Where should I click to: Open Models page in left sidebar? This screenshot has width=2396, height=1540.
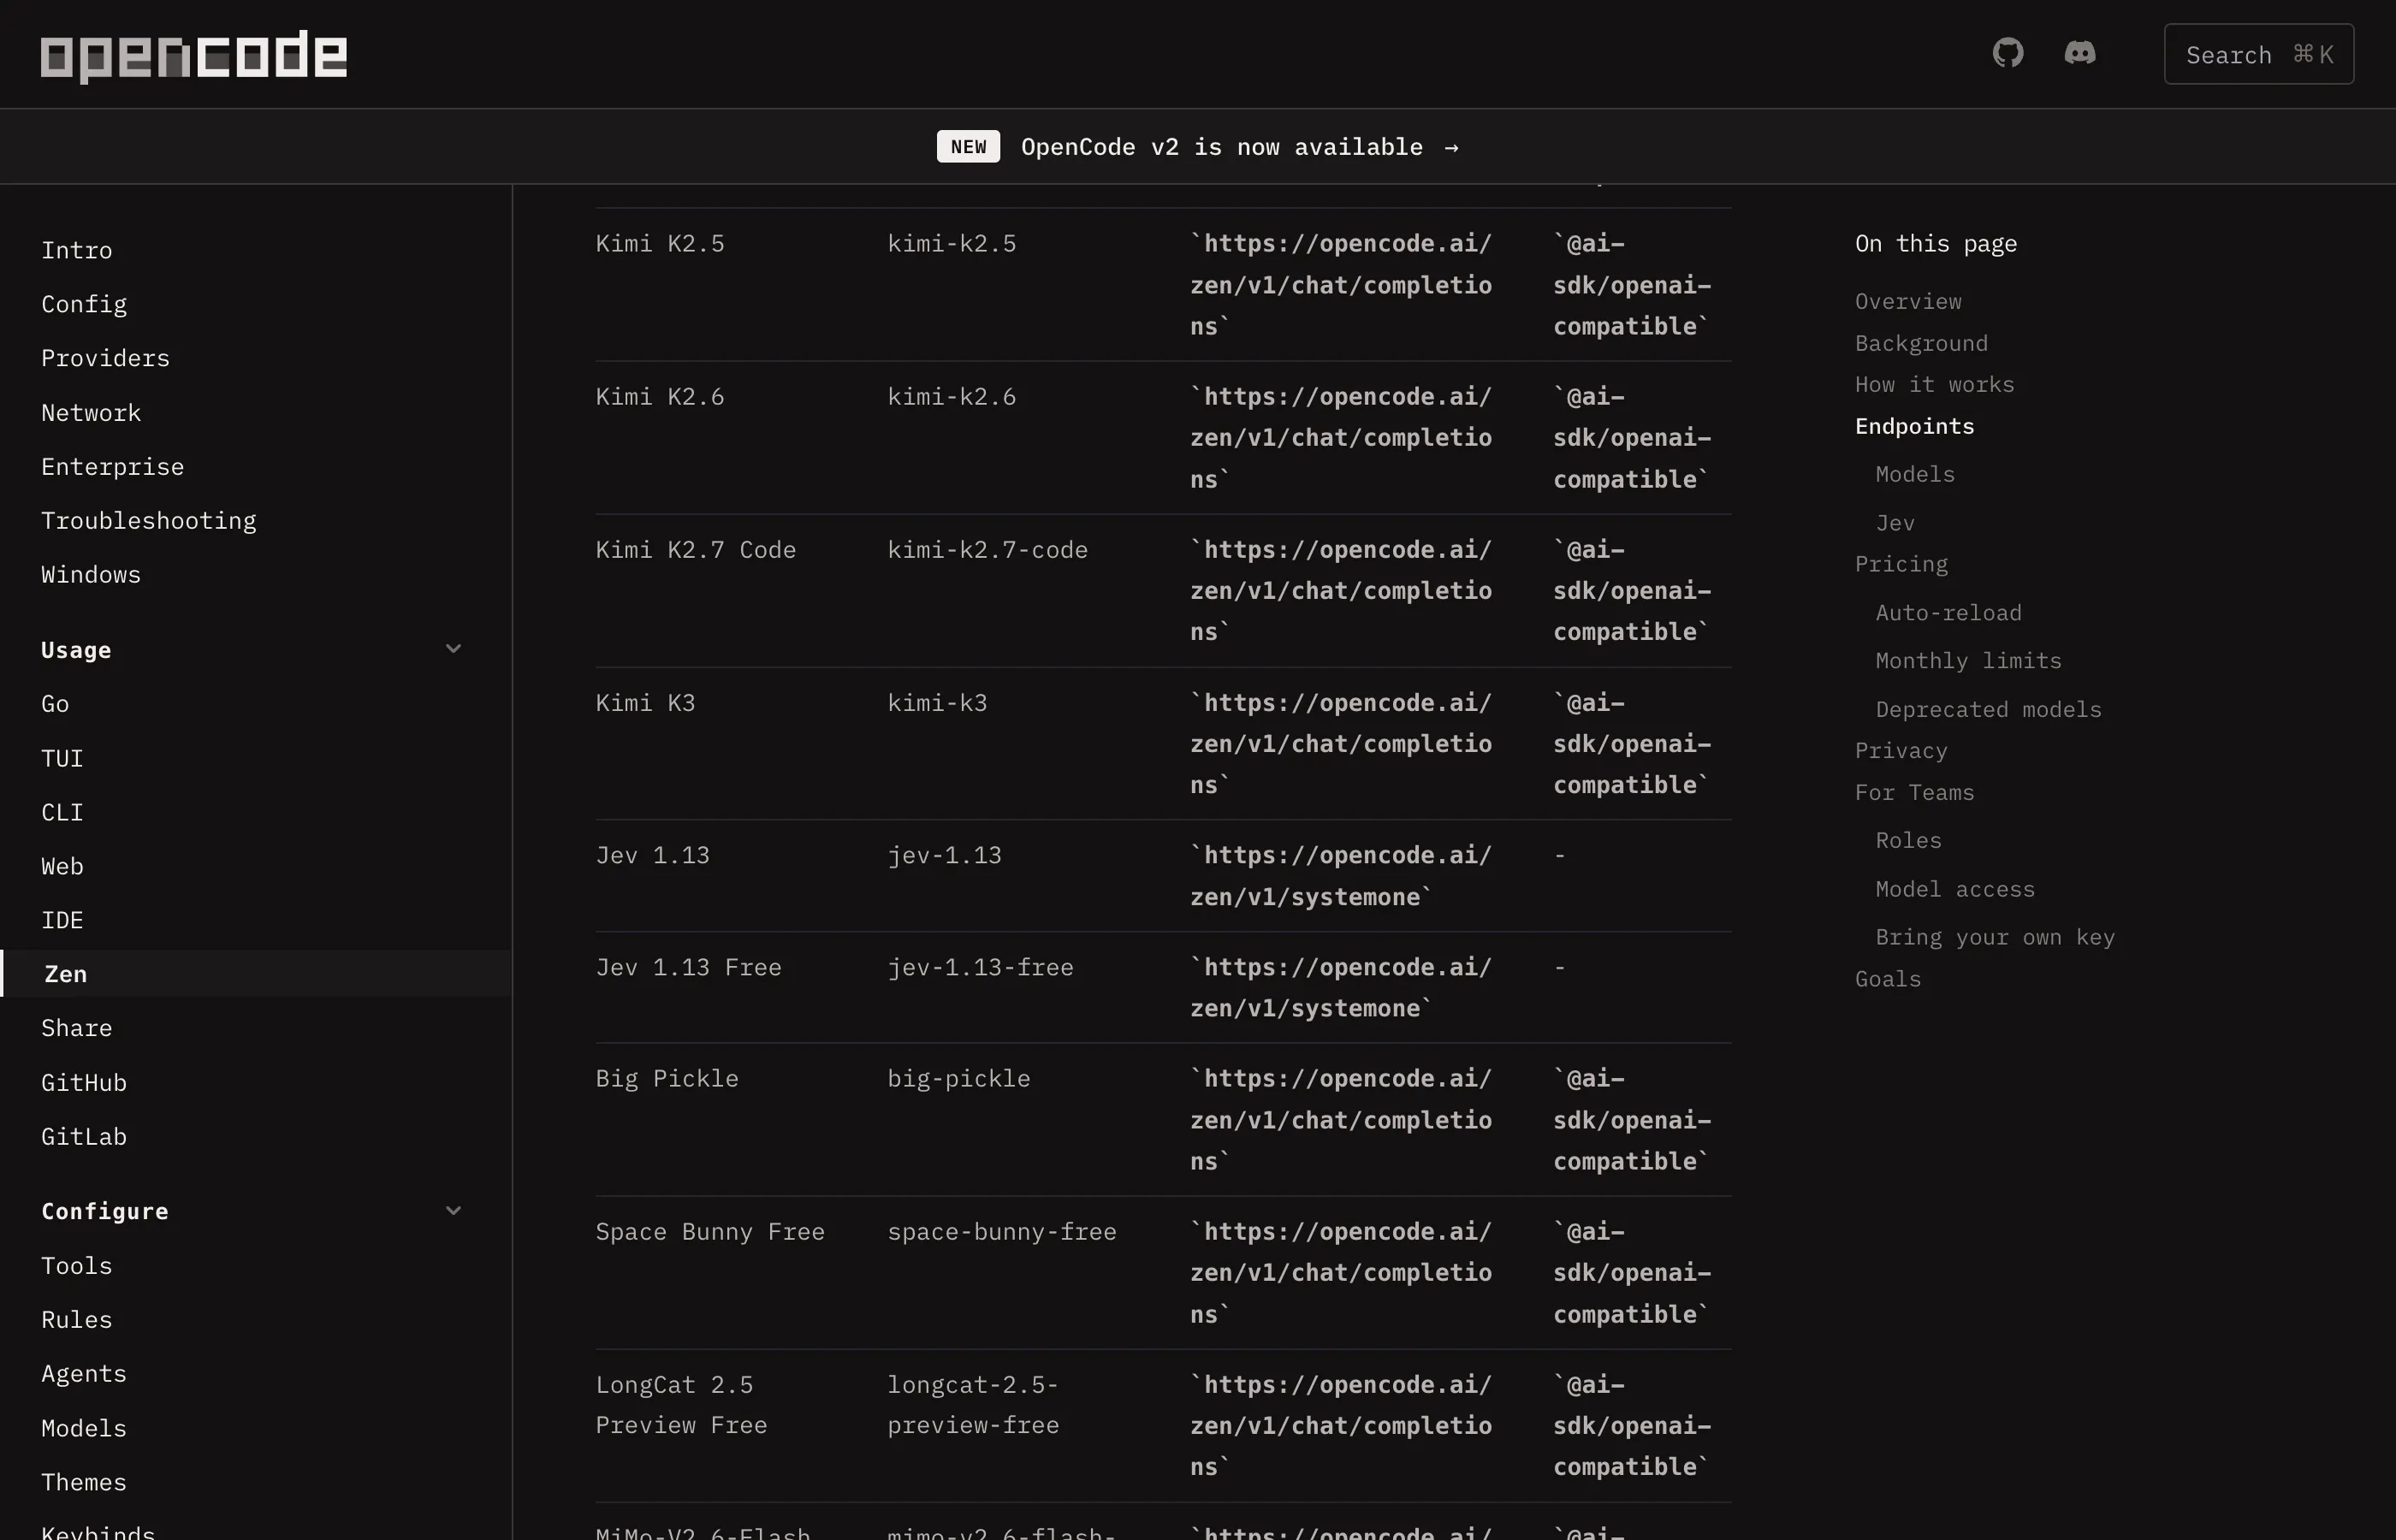click(x=84, y=1428)
